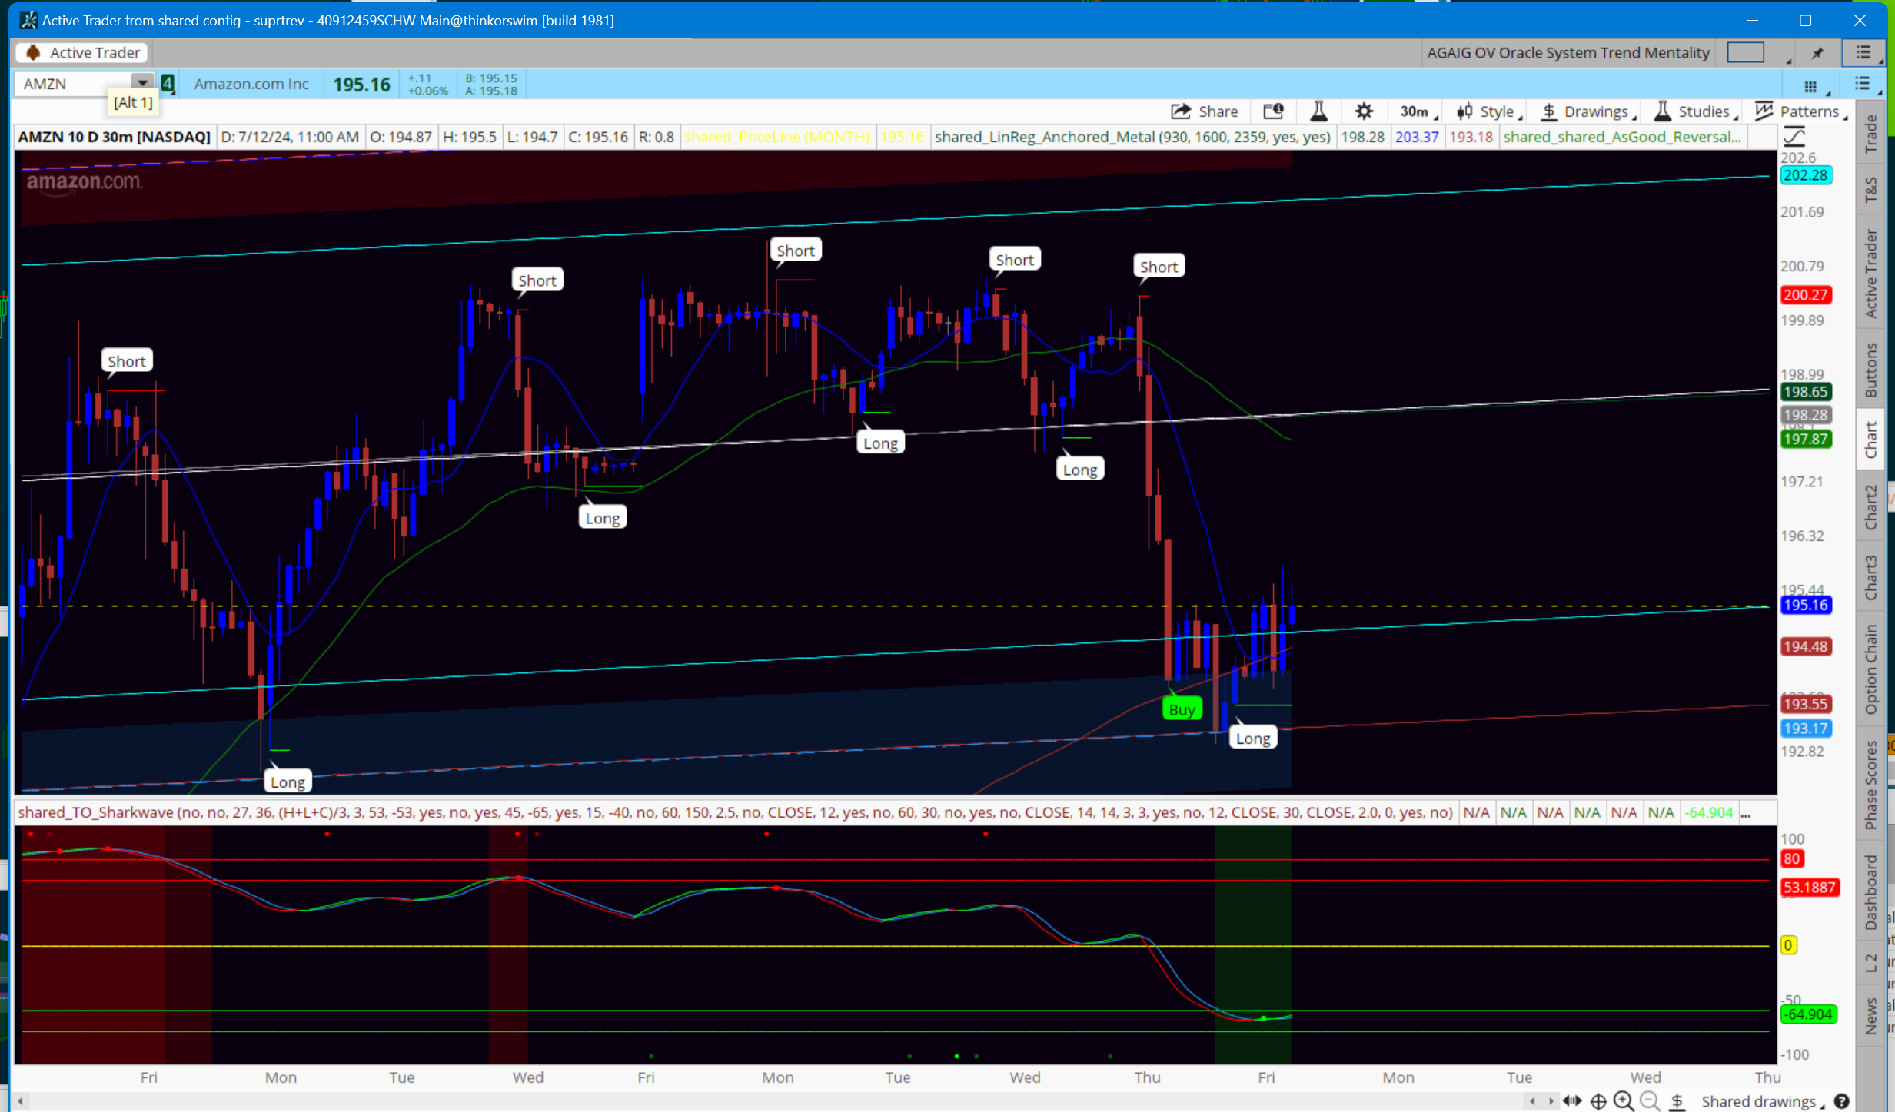Open chart settings gear icon
This screenshot has height=1112, width=1895.
coord(1364,111)
